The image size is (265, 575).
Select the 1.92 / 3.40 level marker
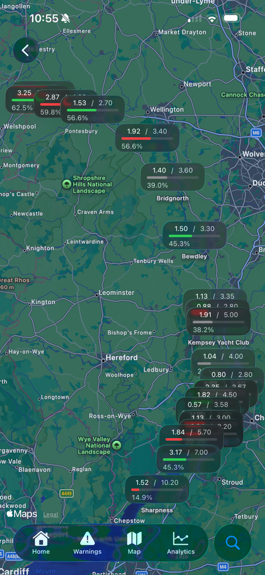[x=147, y=138]
